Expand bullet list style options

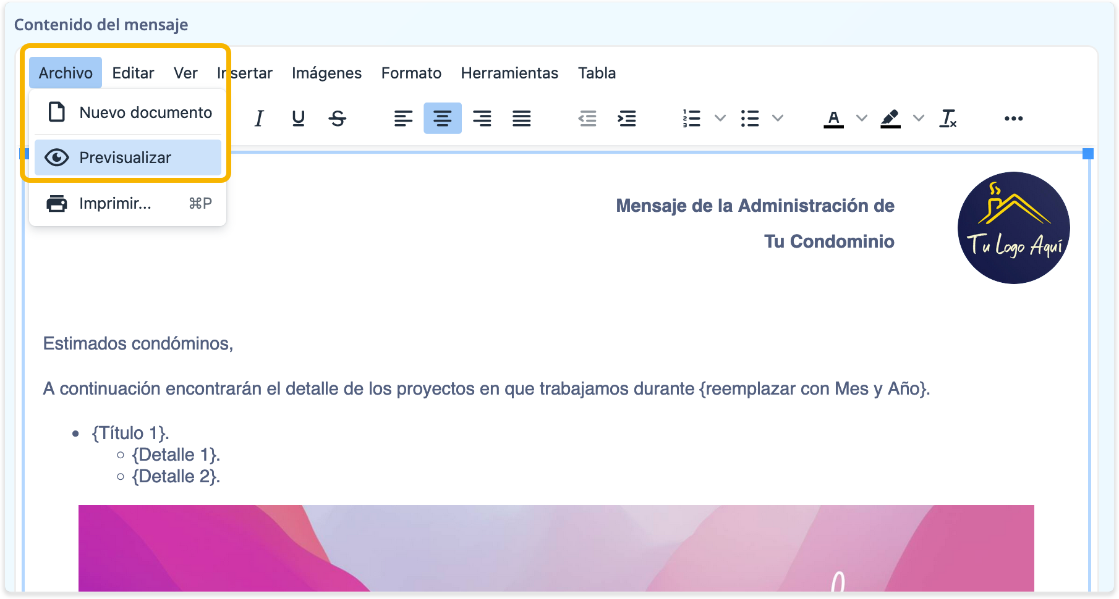click(778, 118)
